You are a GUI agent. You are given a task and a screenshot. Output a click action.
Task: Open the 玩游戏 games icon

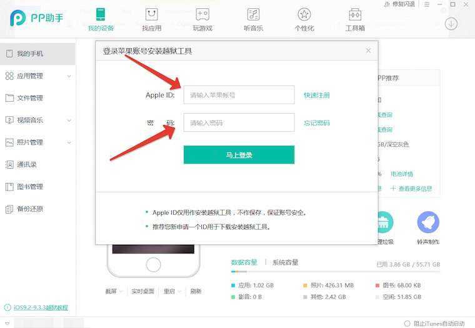[x=202, y=14]
